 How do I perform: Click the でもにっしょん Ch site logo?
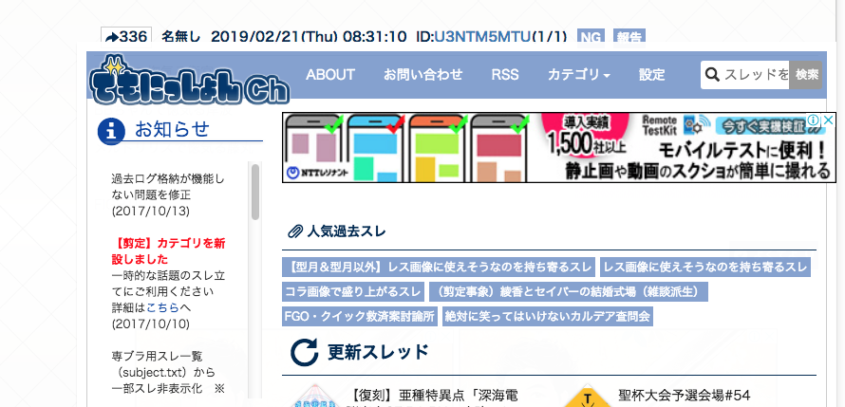(x=190, y=81)
